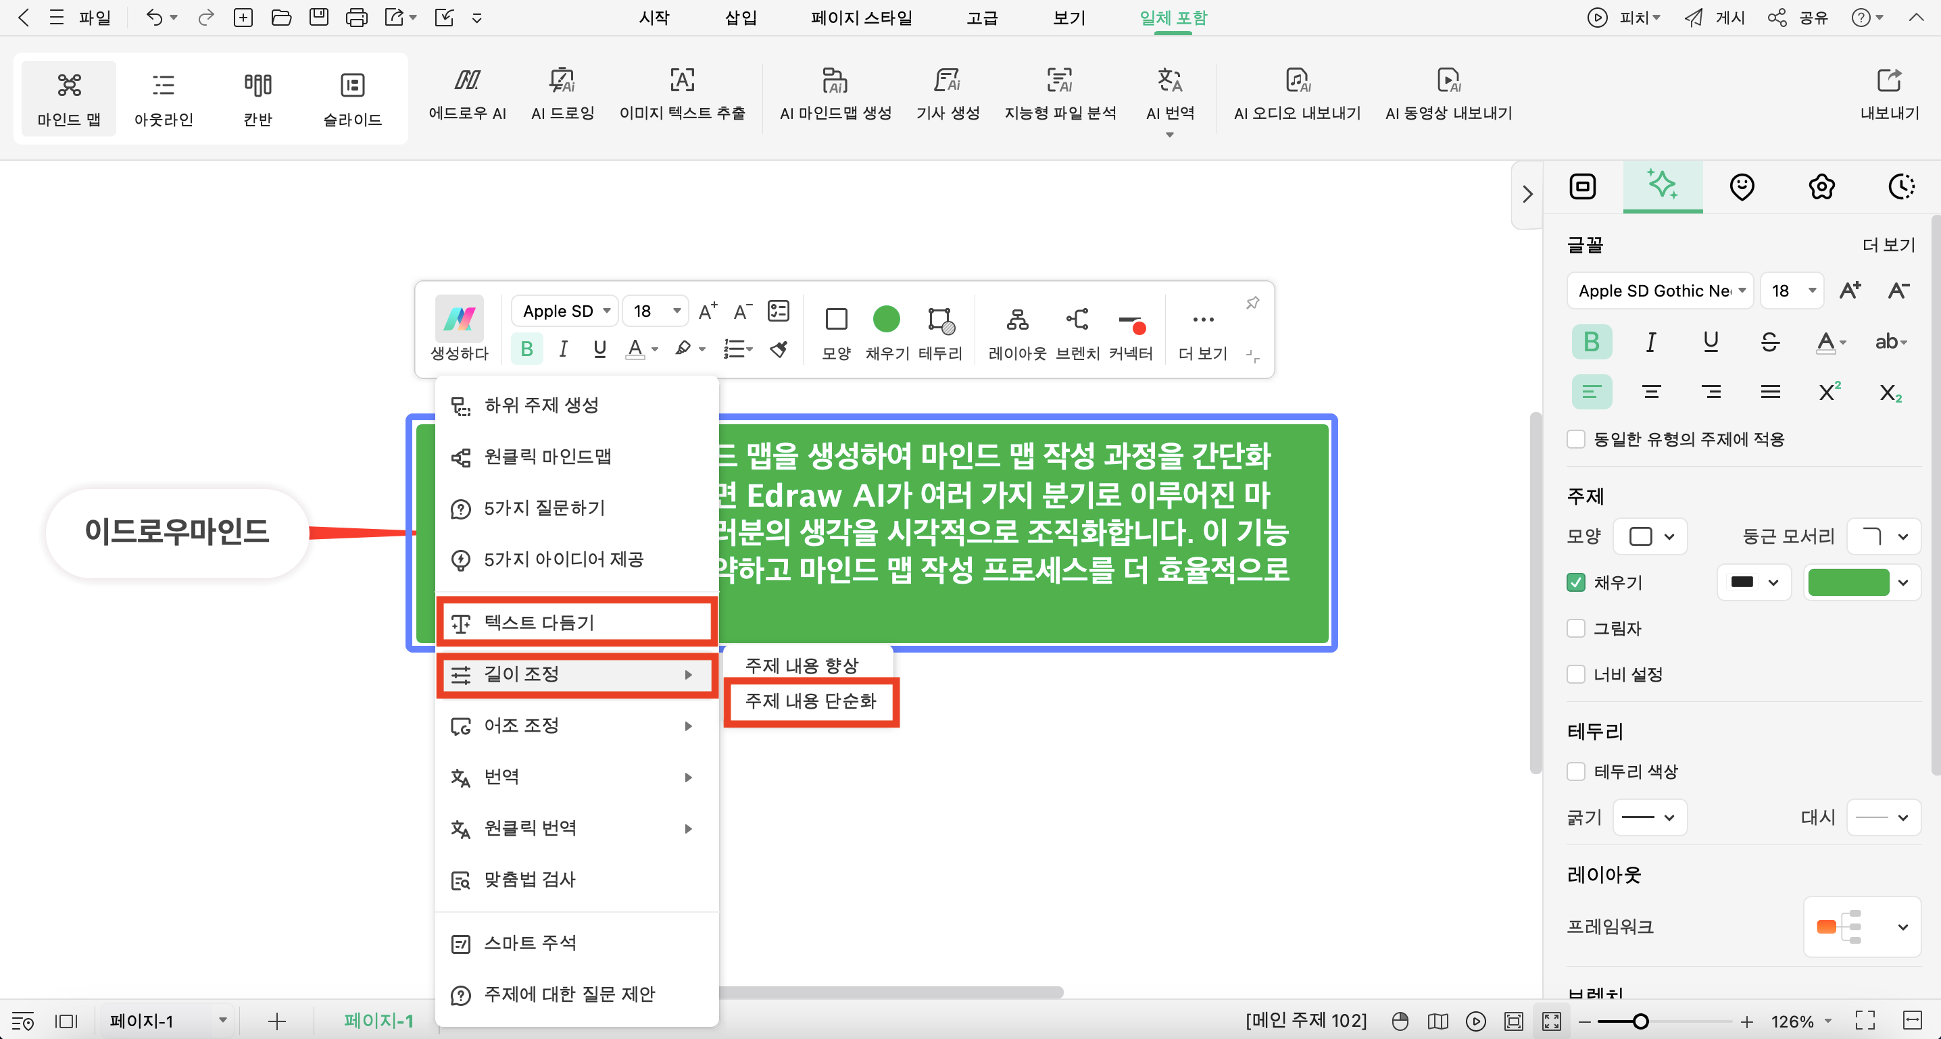Open the 페이지-1 page selector dropdown
The height and width of the screenshot is (1039, 1941).
(168, 1021)
